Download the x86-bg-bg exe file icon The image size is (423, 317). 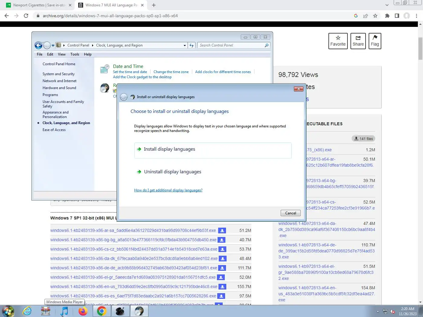(221, 240)
